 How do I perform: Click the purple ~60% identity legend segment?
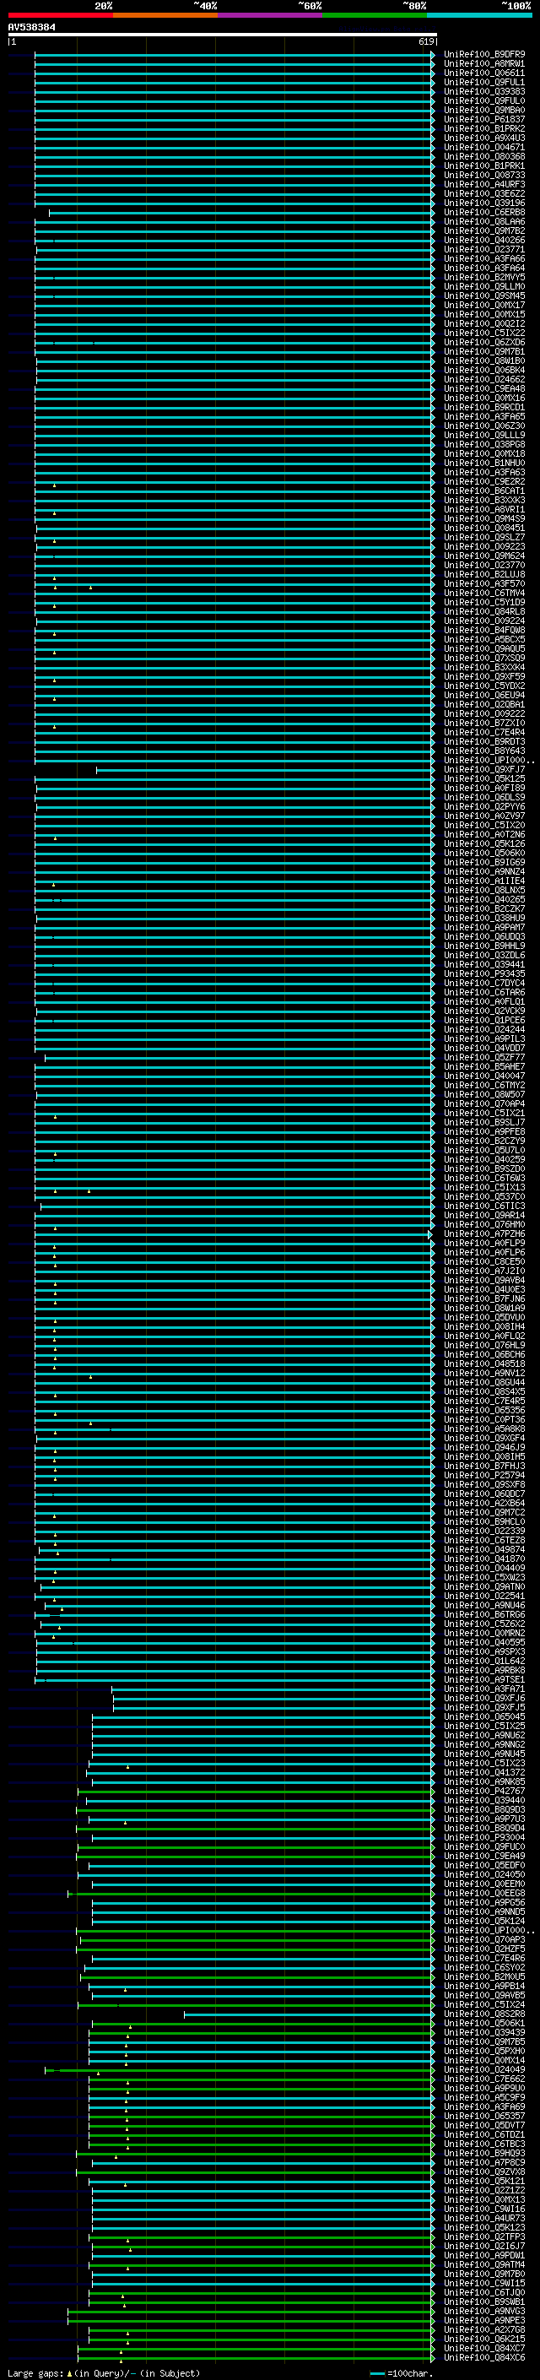pyautogui.click(x=271, y=15)
